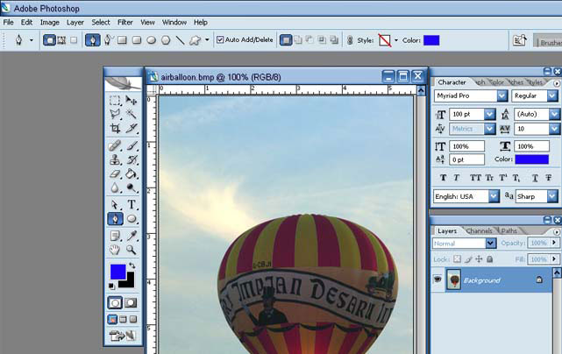562x354 pixels.
Task: Open the Layer menu
Action: (x=75, y=22)
